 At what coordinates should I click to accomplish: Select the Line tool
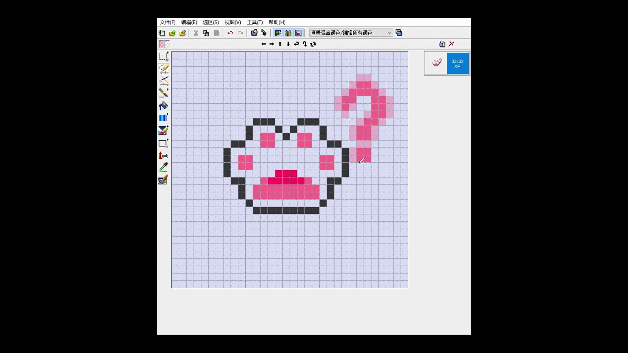(x=163, y=81)
